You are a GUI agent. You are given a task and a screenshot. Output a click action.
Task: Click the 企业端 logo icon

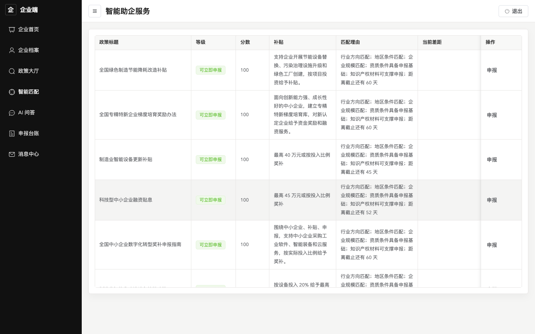pos(11,10)
